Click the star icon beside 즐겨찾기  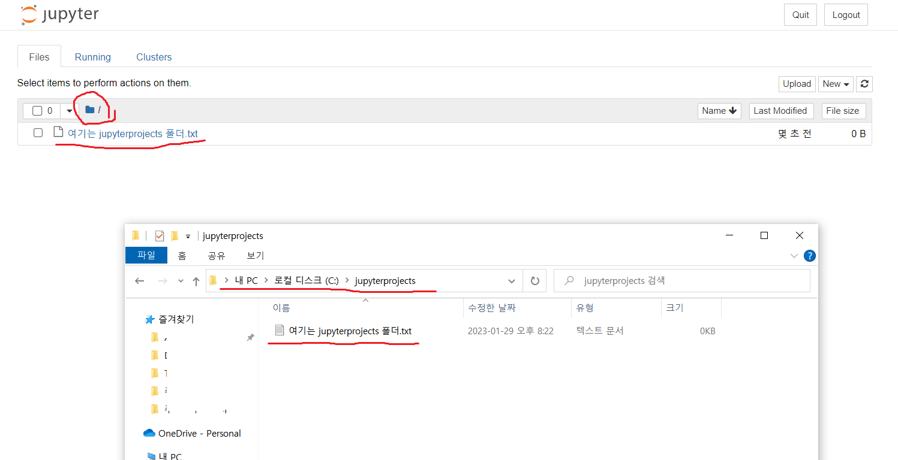(x=150, y=319)
